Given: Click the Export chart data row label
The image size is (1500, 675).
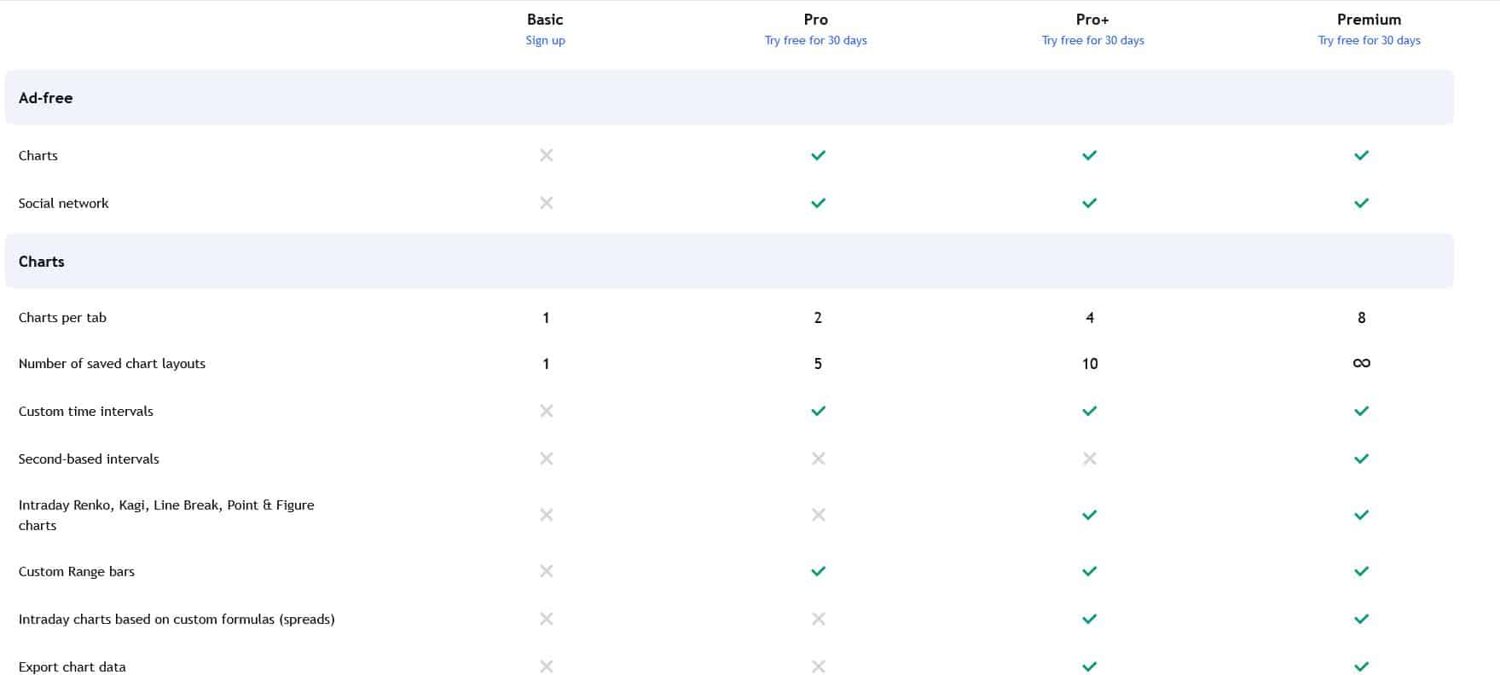Looking at the screenshot, I should (x=72, y=666).
